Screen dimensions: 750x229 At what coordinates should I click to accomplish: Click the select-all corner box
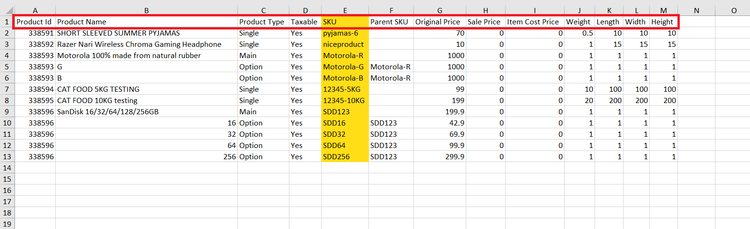[x=7, y=10]
